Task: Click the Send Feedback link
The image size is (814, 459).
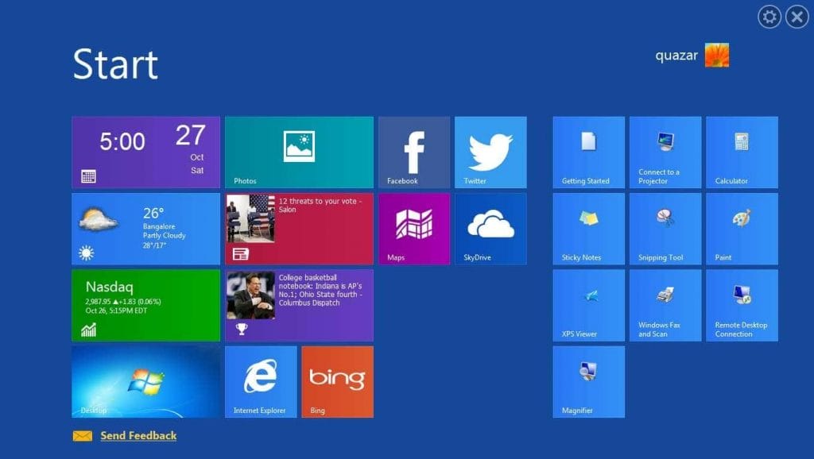Action: point(138,435)
